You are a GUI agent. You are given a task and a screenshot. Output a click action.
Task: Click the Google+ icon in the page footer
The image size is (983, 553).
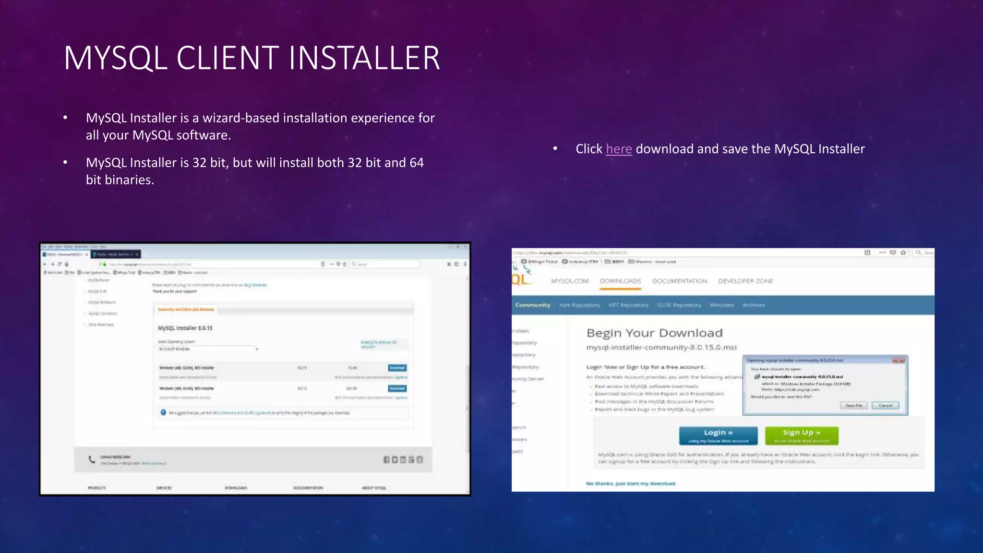[x=411, y=460]
